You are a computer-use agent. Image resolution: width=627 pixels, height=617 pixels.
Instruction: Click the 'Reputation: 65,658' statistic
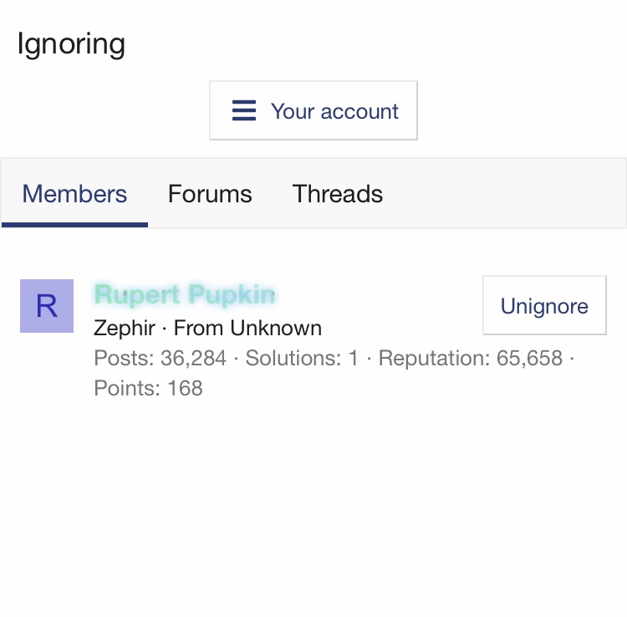click(x=471, y=358)
